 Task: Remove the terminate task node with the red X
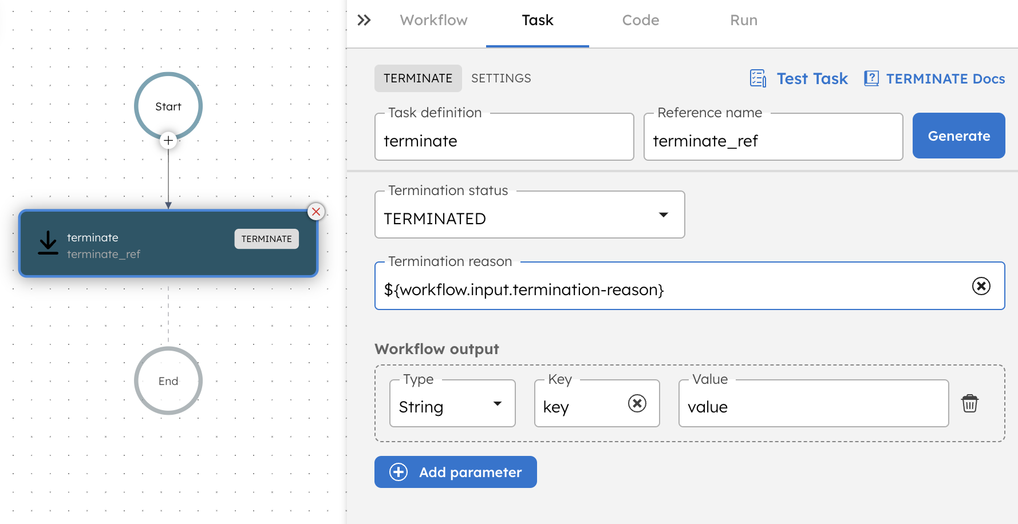(x=316, y=212)
